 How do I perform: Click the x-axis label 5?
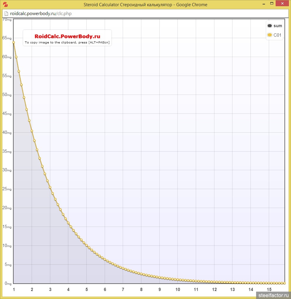point(87,290)
